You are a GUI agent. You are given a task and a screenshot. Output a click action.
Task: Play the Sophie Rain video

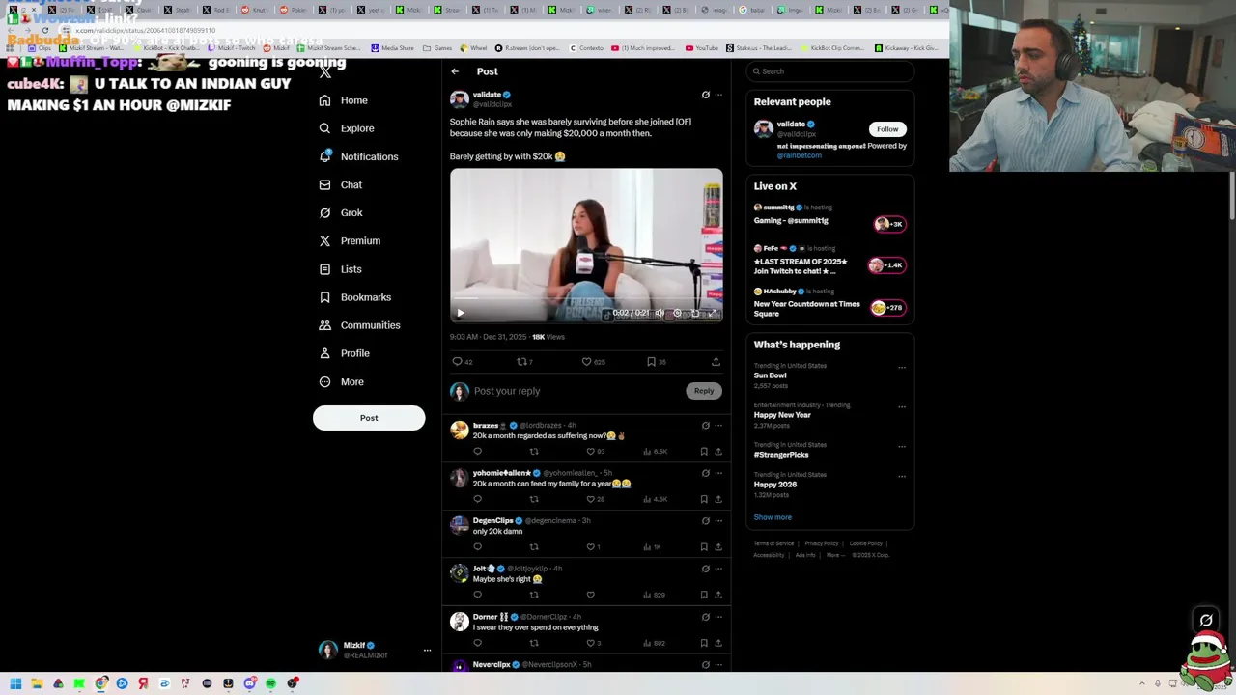pos(461,313)
